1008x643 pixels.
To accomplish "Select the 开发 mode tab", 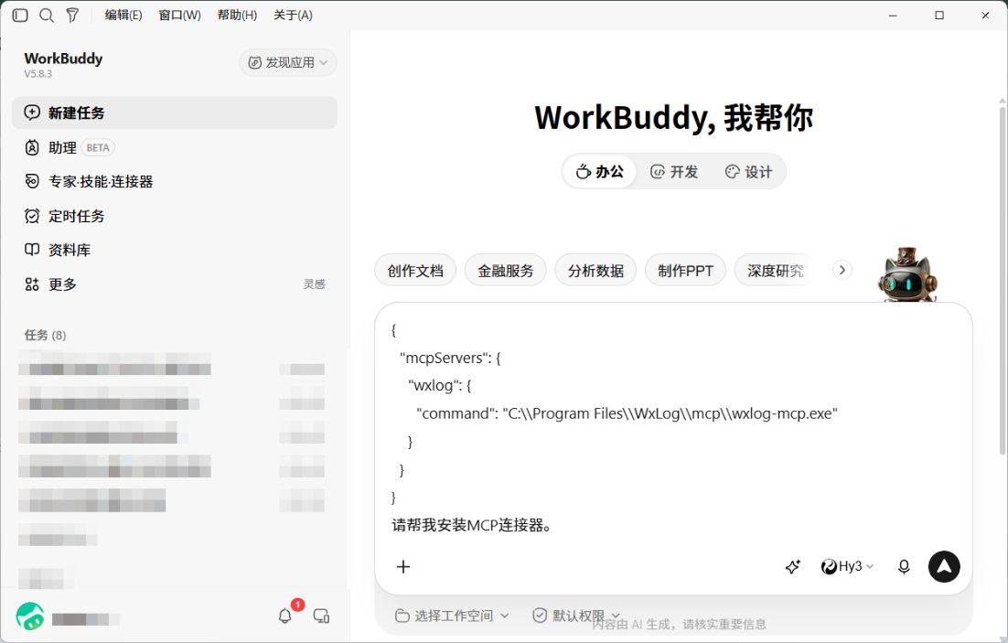I will coord(674,172).
